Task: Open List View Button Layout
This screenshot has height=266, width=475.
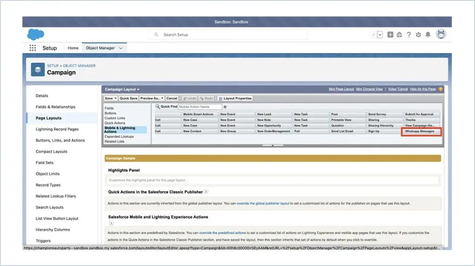Action: click(x=57, y=218)
